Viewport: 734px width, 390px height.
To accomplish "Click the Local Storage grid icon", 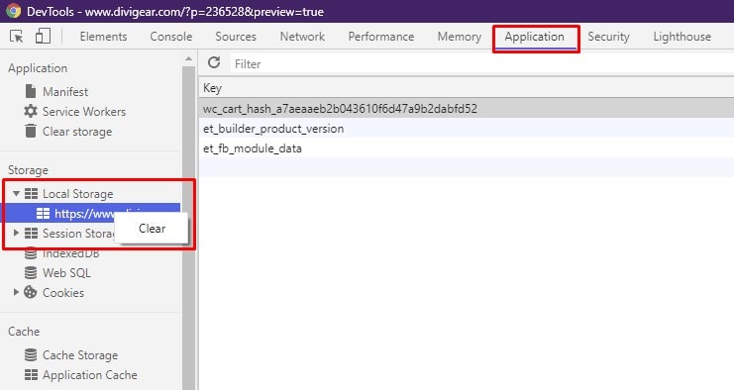I will coord(31,193).
